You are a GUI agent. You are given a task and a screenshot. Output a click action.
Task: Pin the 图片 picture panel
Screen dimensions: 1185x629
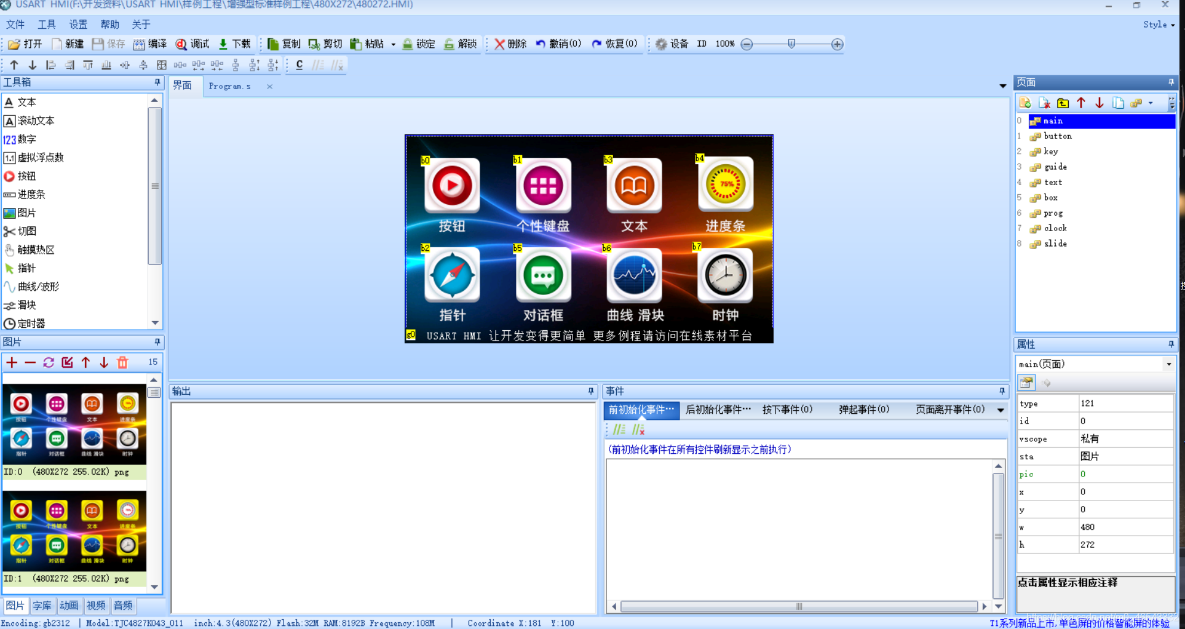[157, 341]
